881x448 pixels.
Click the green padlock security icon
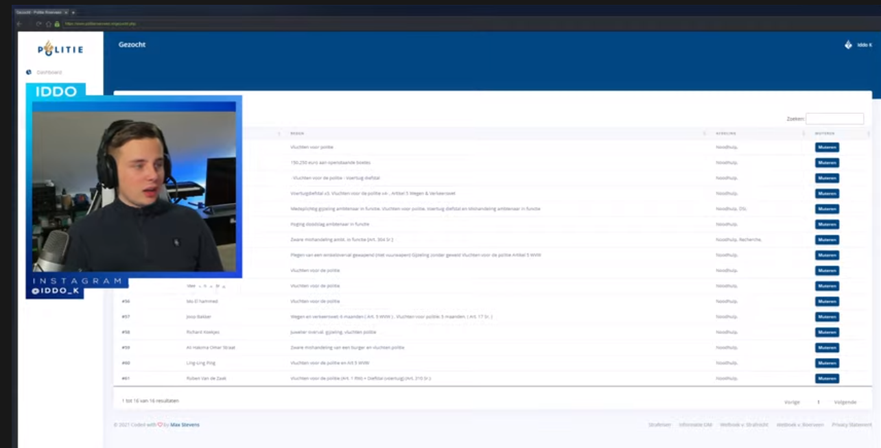click(57, 24)
